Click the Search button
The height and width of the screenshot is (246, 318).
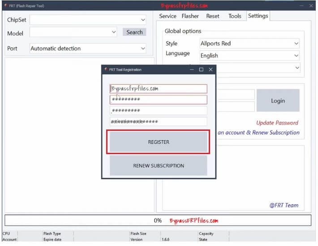point(134,32)
